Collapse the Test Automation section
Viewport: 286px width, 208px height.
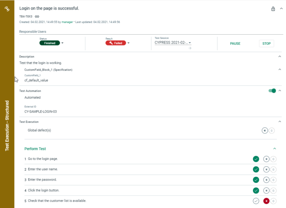point(280,90)
